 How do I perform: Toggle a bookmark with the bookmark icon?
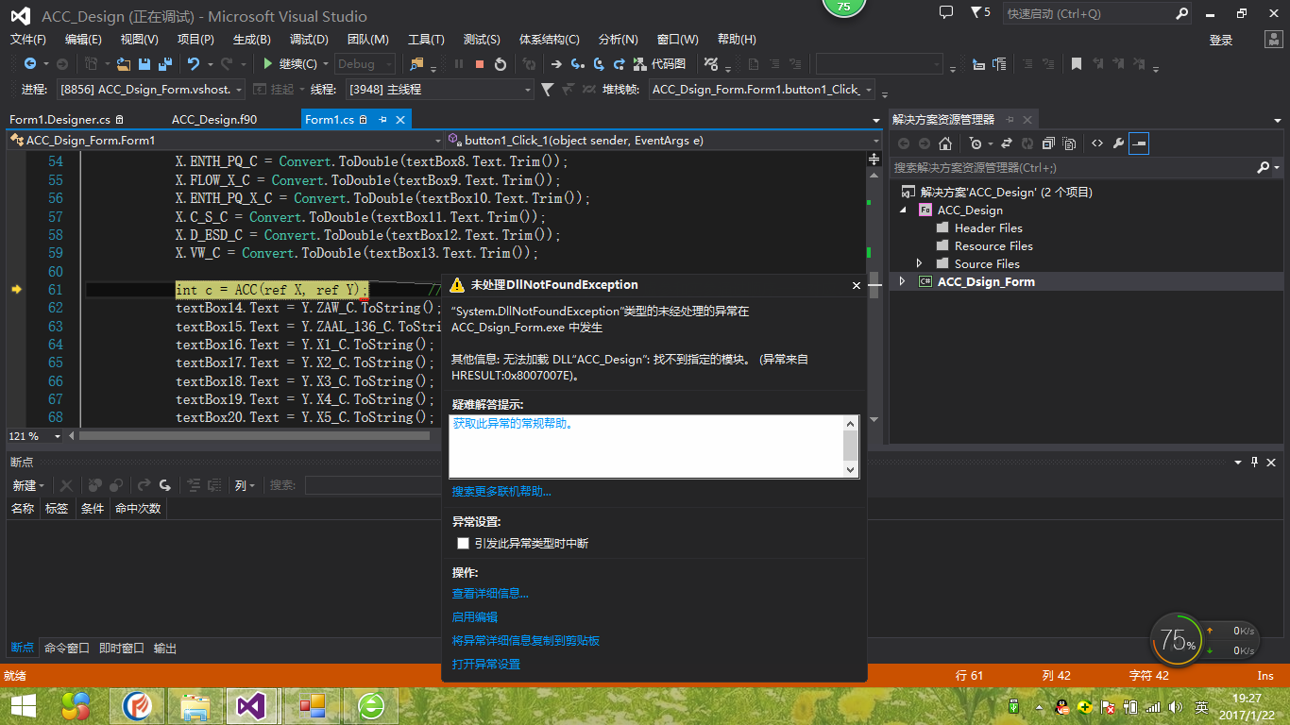[1076, 63]
